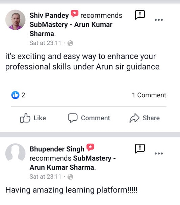This screenshot has width=180, height=205.
Task: Tap the red recommendation badge beside Shiv Pandey
Action: click(x=75, y=14)
